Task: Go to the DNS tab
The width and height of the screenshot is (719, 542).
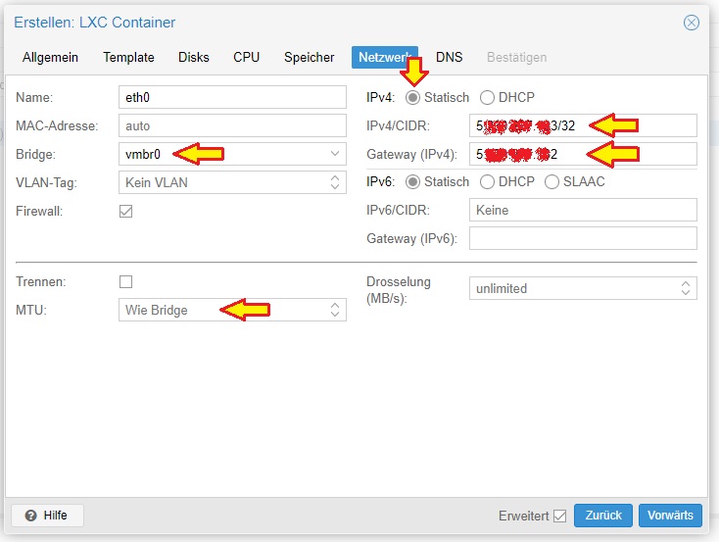Action: point(449,58)
